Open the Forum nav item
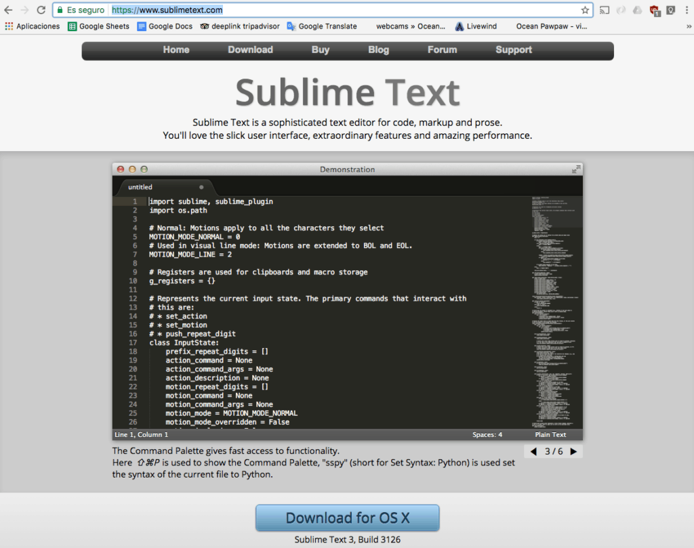The width and height of the screenshot is (694, 548). tap(442, 50)
